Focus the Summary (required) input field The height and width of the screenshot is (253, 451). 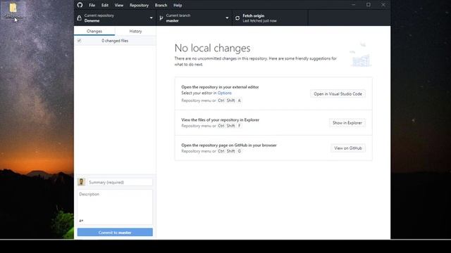click(120, 182)
